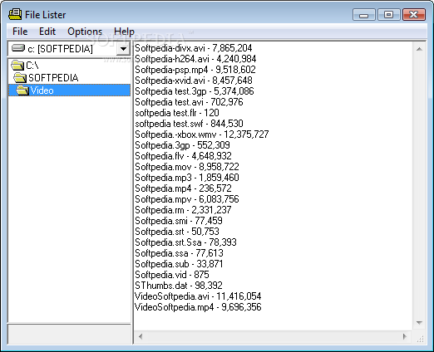Select SThumbs.dat entry

pyautogui.click(x=179, y=286)
